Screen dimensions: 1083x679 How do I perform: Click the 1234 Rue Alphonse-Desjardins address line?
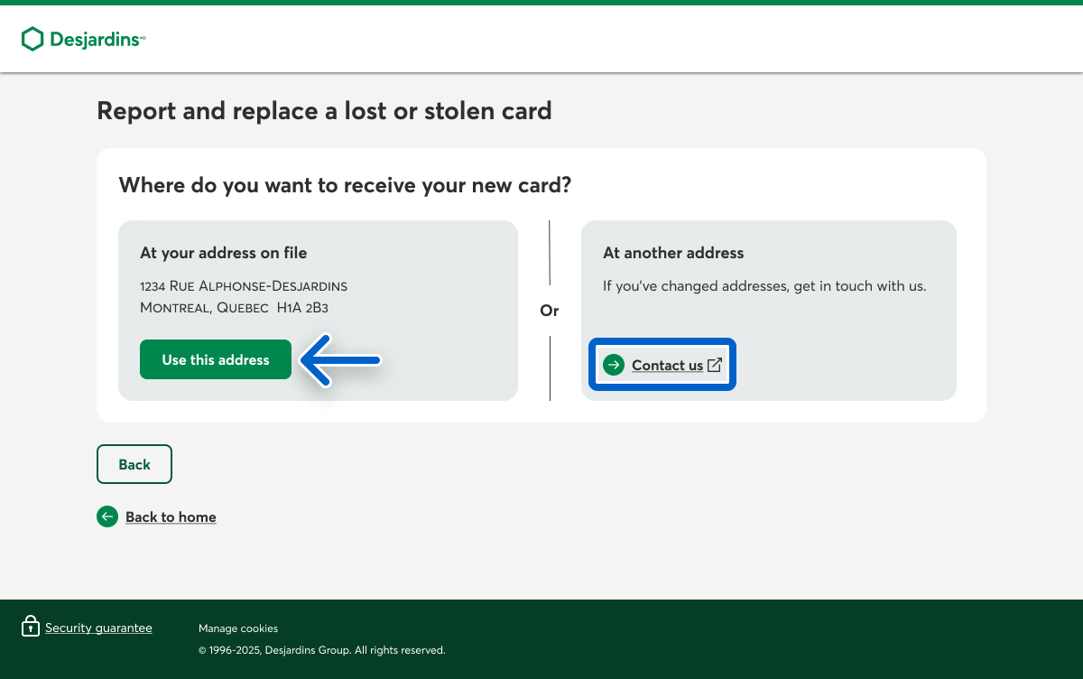pyautogui.click(x=244, y=286)
